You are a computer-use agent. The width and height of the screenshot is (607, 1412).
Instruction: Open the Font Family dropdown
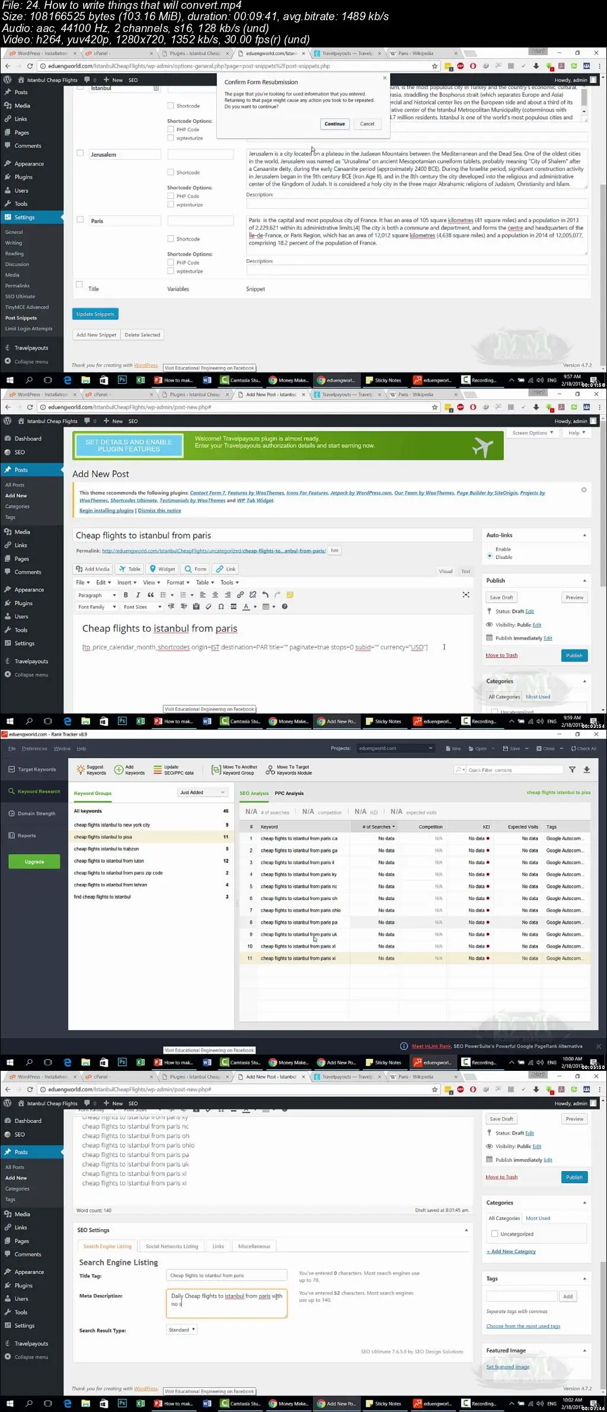[x=97, y=607]
